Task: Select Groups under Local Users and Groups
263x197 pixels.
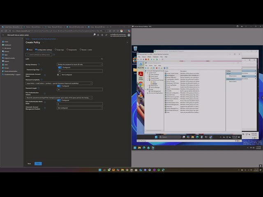Action: 155,84
